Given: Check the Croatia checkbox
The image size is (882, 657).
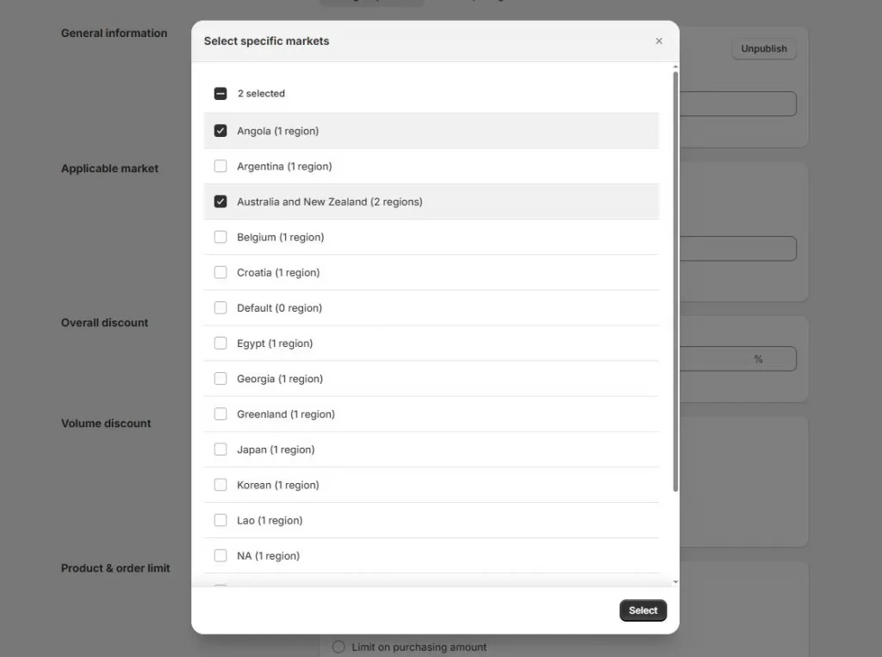Looking at the screenshot, I should 220,271.
